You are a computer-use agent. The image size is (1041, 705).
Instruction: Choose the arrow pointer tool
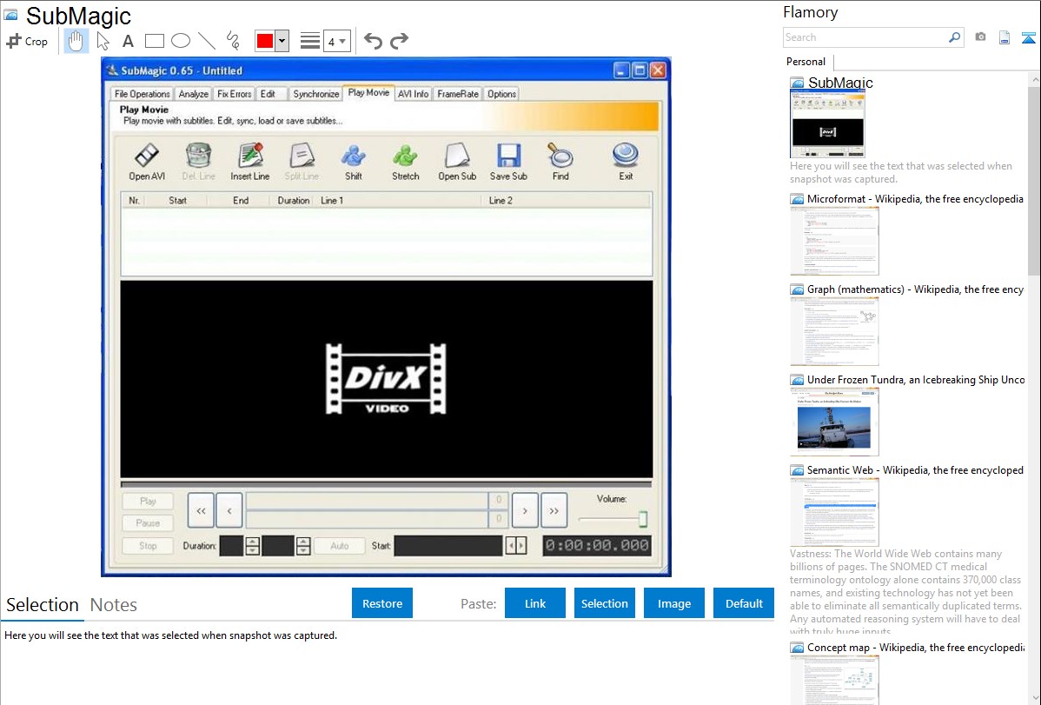pyautogui.click(x=103, y=41)
